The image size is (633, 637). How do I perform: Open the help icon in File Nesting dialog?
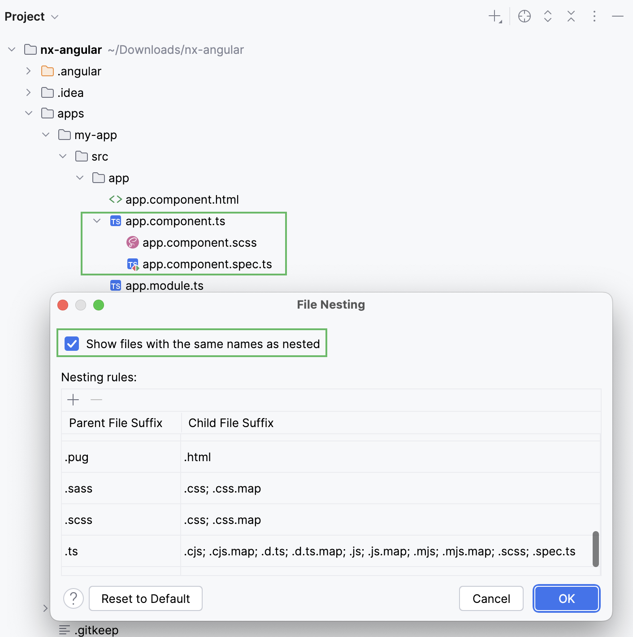coord(74,598)
